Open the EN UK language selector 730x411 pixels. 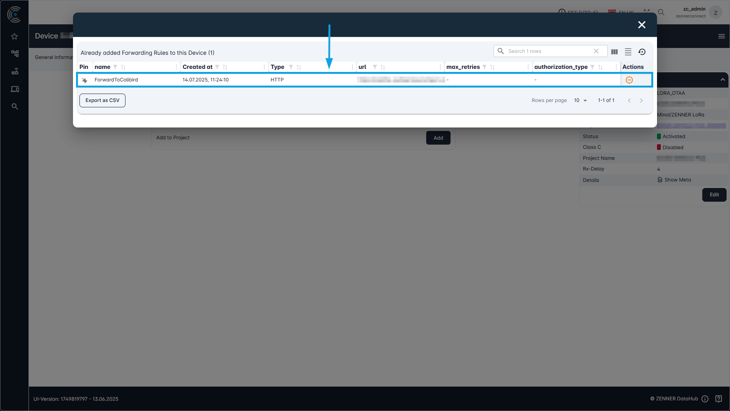point(621,12)
